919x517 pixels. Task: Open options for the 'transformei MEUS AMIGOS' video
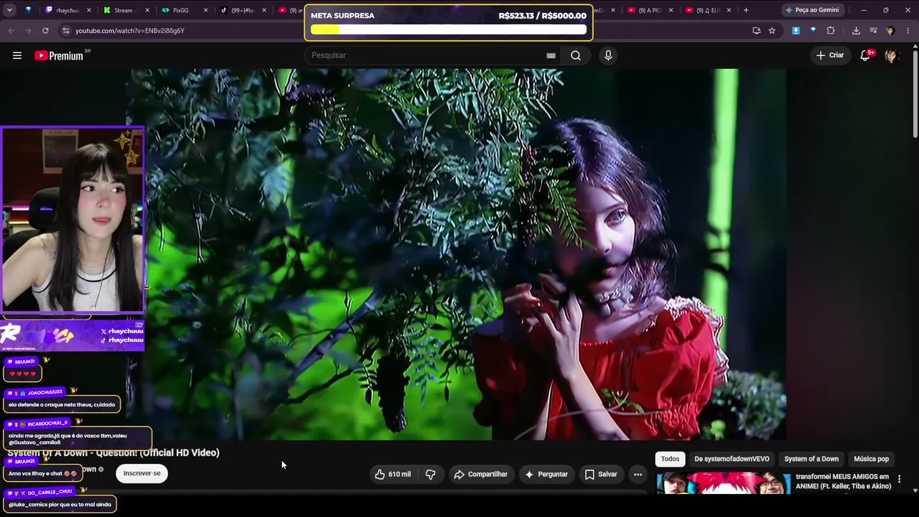tap(899, 479)
